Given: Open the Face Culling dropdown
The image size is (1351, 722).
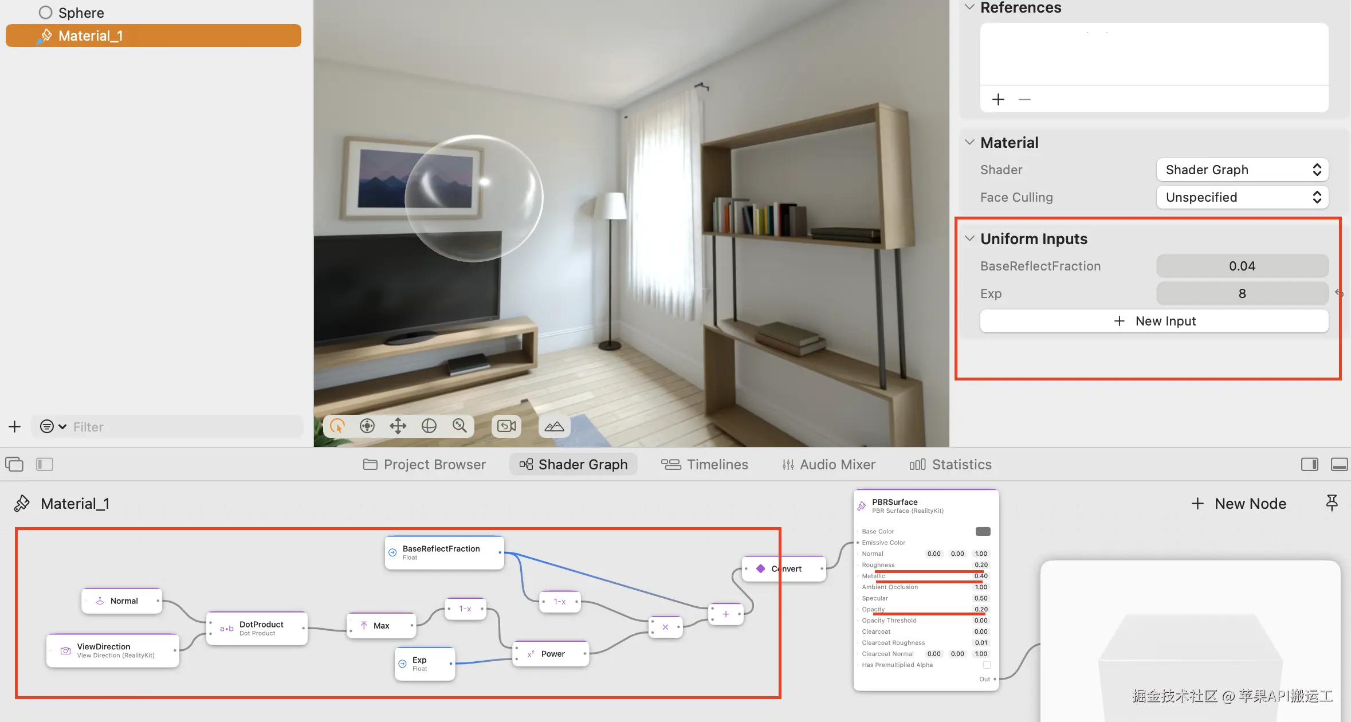Looking at the screenshot, I should [1242, 197].
